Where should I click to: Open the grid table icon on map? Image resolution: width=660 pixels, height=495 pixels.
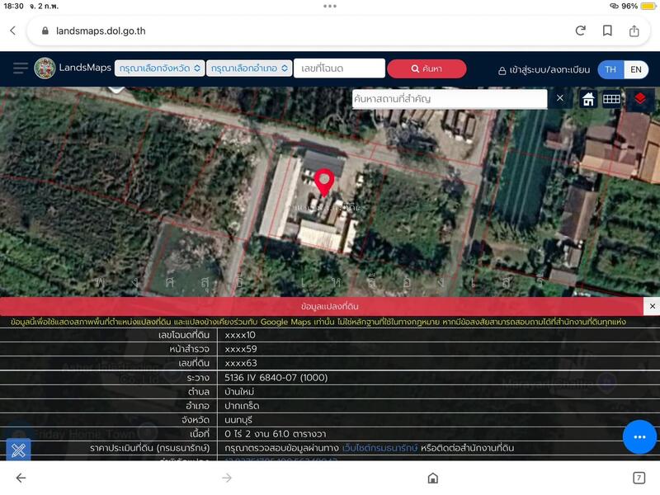click(x=611, y=99)
